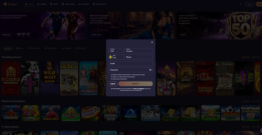The image size is (262, 135).
Task: Click View More for New Games
Action: pyautogui.click(x=246, y=127)
